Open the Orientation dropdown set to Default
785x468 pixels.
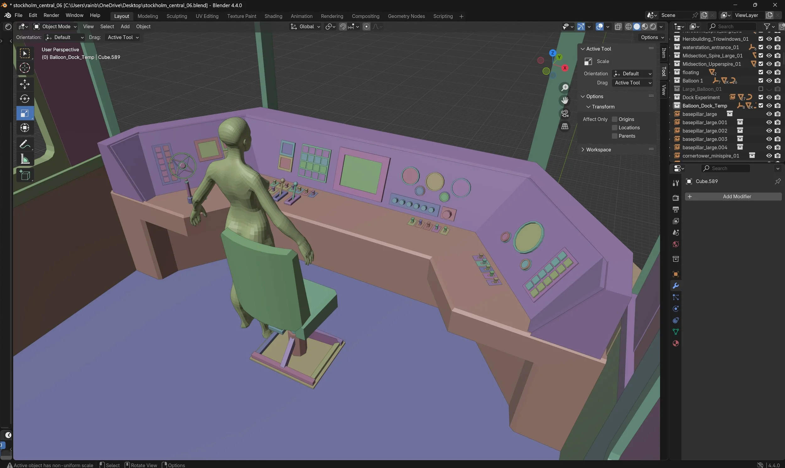click(633, 73)
